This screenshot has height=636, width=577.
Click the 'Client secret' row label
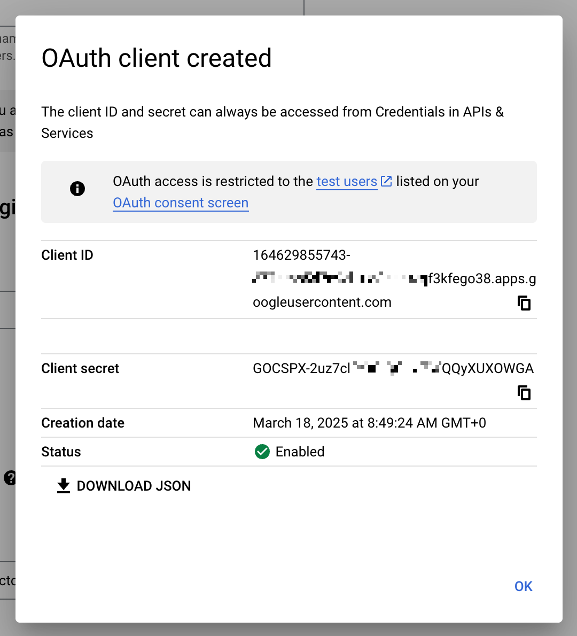pos(80,369)
